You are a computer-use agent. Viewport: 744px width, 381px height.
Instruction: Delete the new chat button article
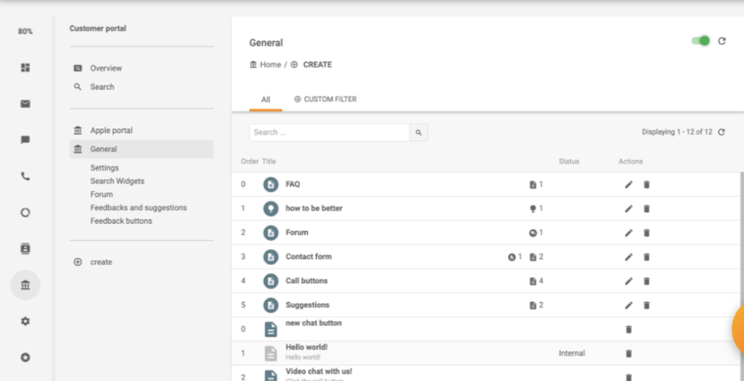(x=629, y=329)
